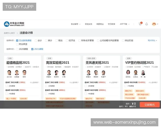Screen dimensions: 161x129
Task: Check the 财务成本管理 checkbox
Action: point(79,41)
